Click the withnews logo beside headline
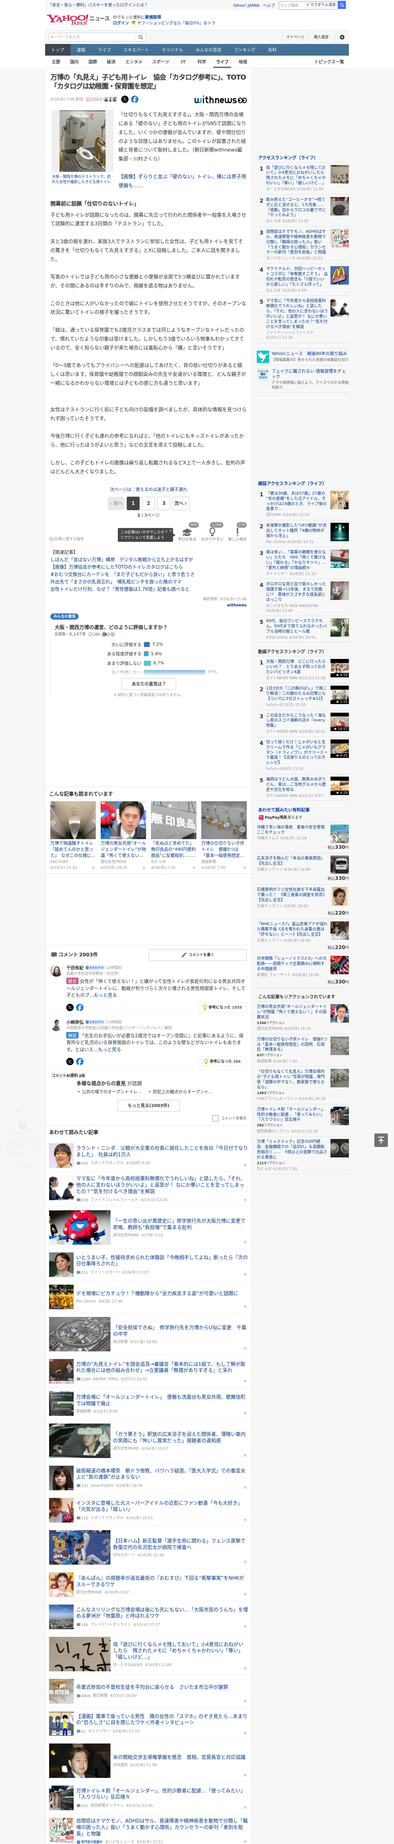 220,100
